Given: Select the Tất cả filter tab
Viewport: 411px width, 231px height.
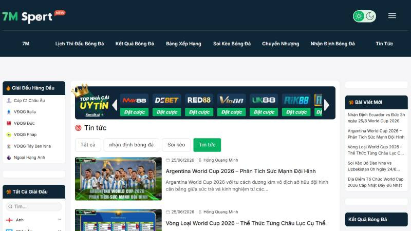Looking at the screenshot, I should point(88,145).
